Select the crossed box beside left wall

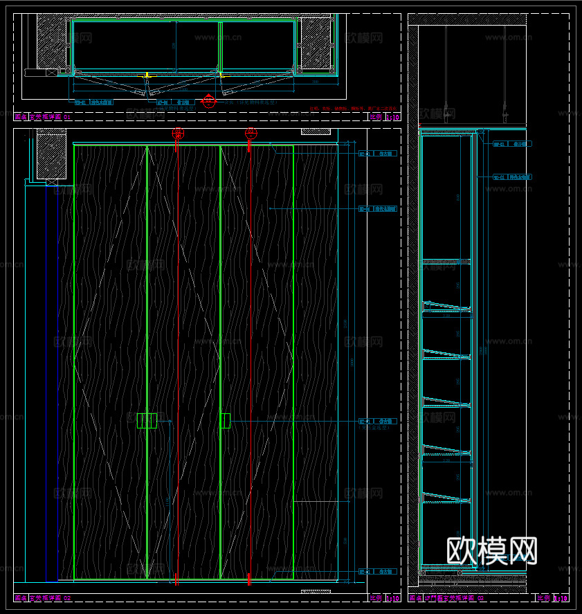(x=52, y=183)
